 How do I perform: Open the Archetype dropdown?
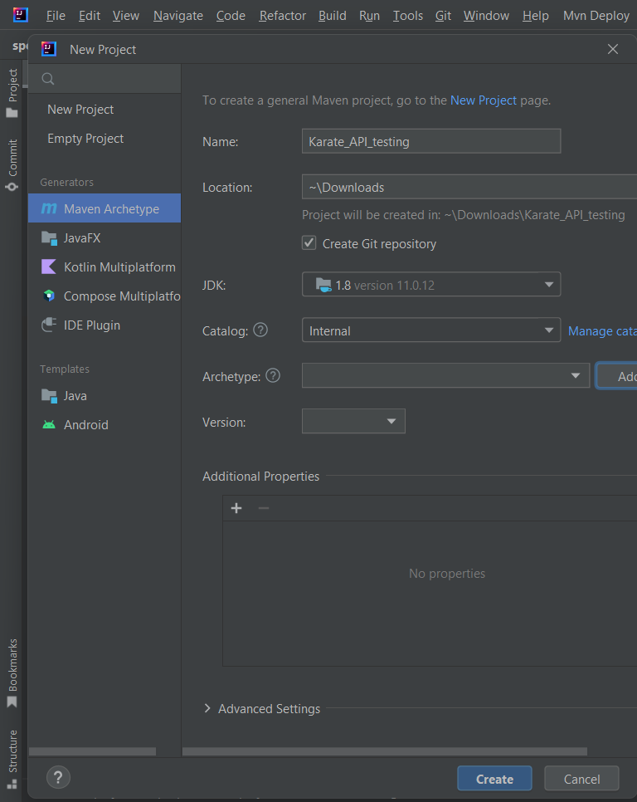[445, 375]
